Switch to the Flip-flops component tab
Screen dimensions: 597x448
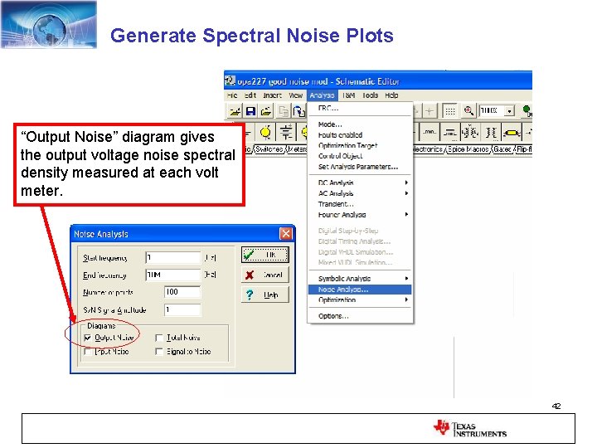(524, 149)
